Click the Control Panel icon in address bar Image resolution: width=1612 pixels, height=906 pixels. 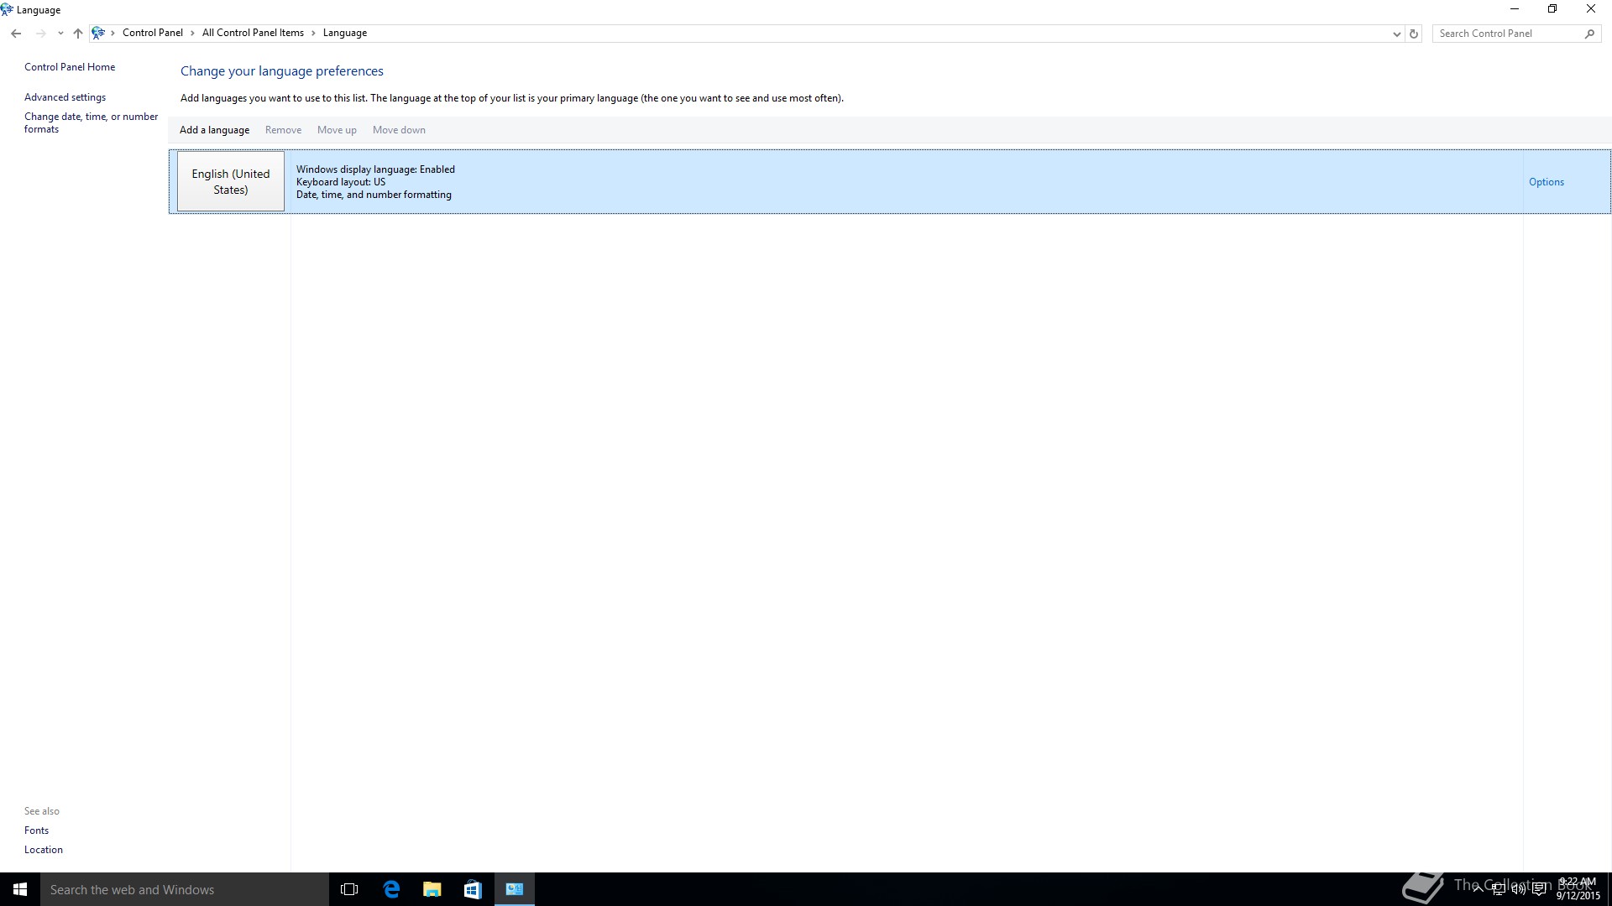pyautogui.click(x=98, y=33)
